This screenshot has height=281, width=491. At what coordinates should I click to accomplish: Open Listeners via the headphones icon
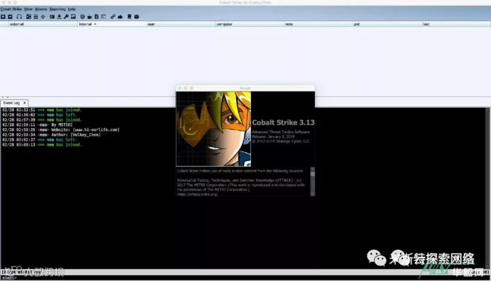20,16
